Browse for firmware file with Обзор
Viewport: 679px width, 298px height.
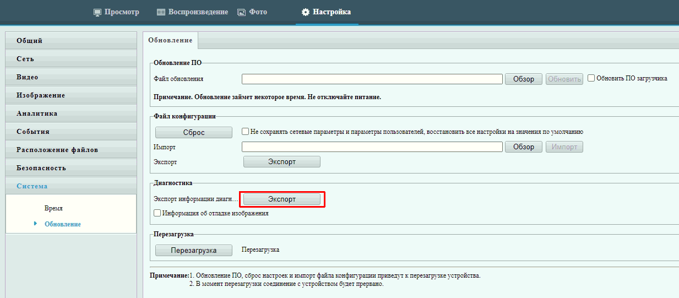[524, 79]
